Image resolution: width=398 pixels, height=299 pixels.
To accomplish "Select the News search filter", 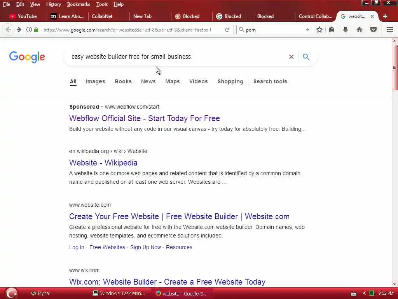I will (148, 81).
